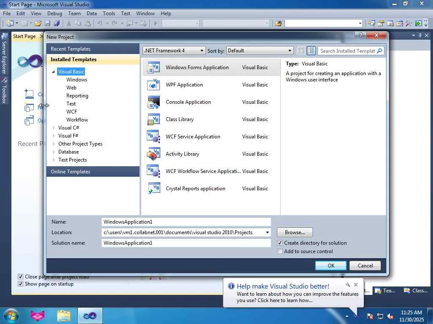The height and width of the screenshot is (324, 433).
Task: Open the Team menu
Action: [x=74, y=13]
